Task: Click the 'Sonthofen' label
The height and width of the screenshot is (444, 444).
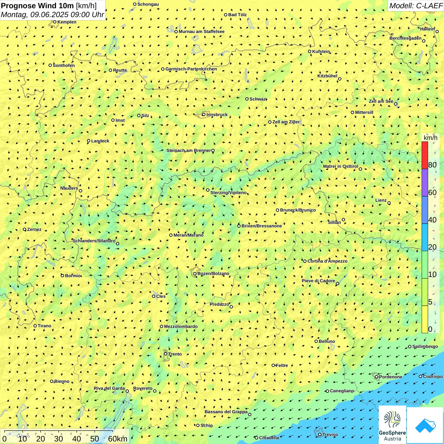Action: [x=64, y=65]
